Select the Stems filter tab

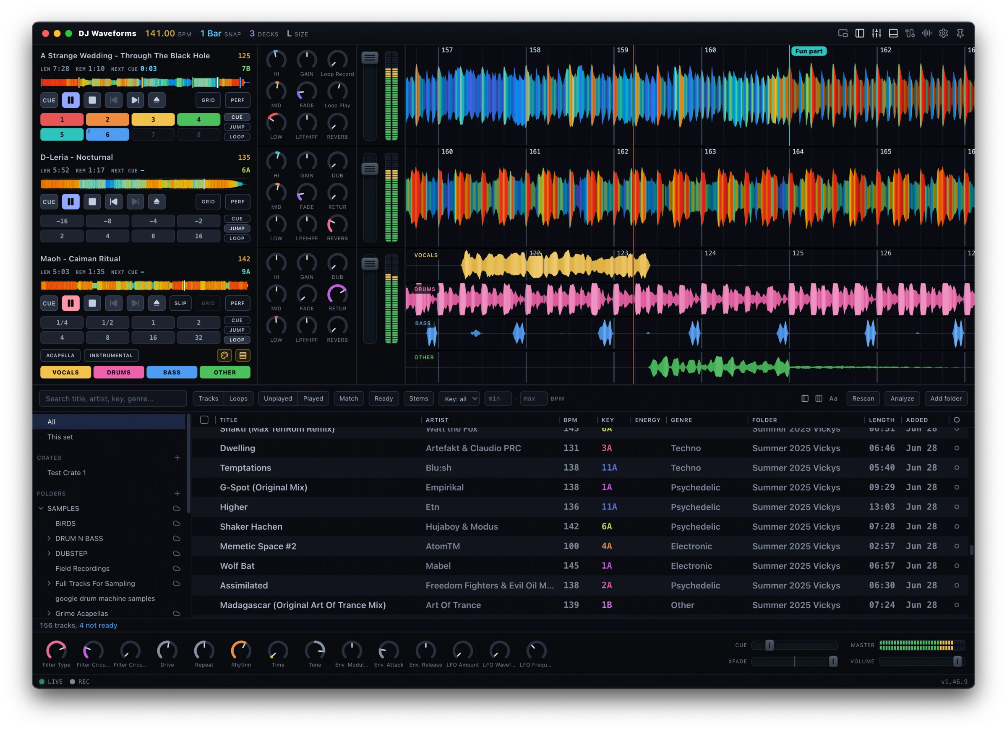(x=418, y=398)
